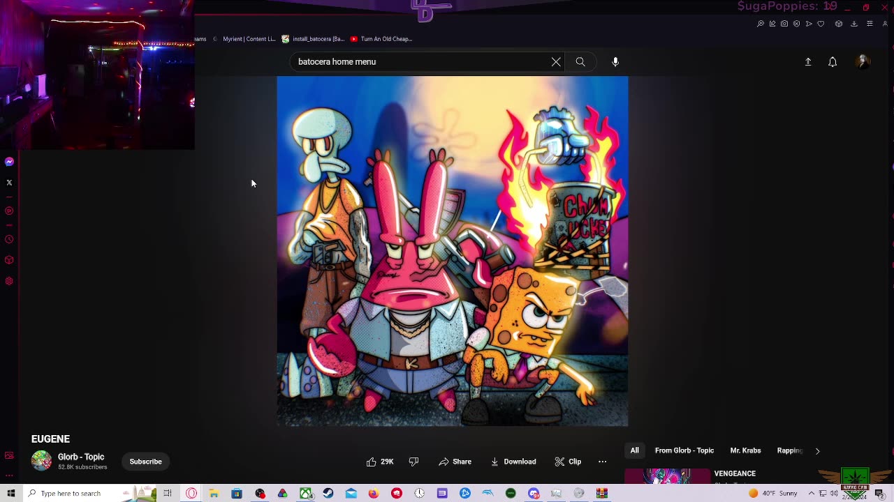Create a clip with the Clip button

point(568,462)
